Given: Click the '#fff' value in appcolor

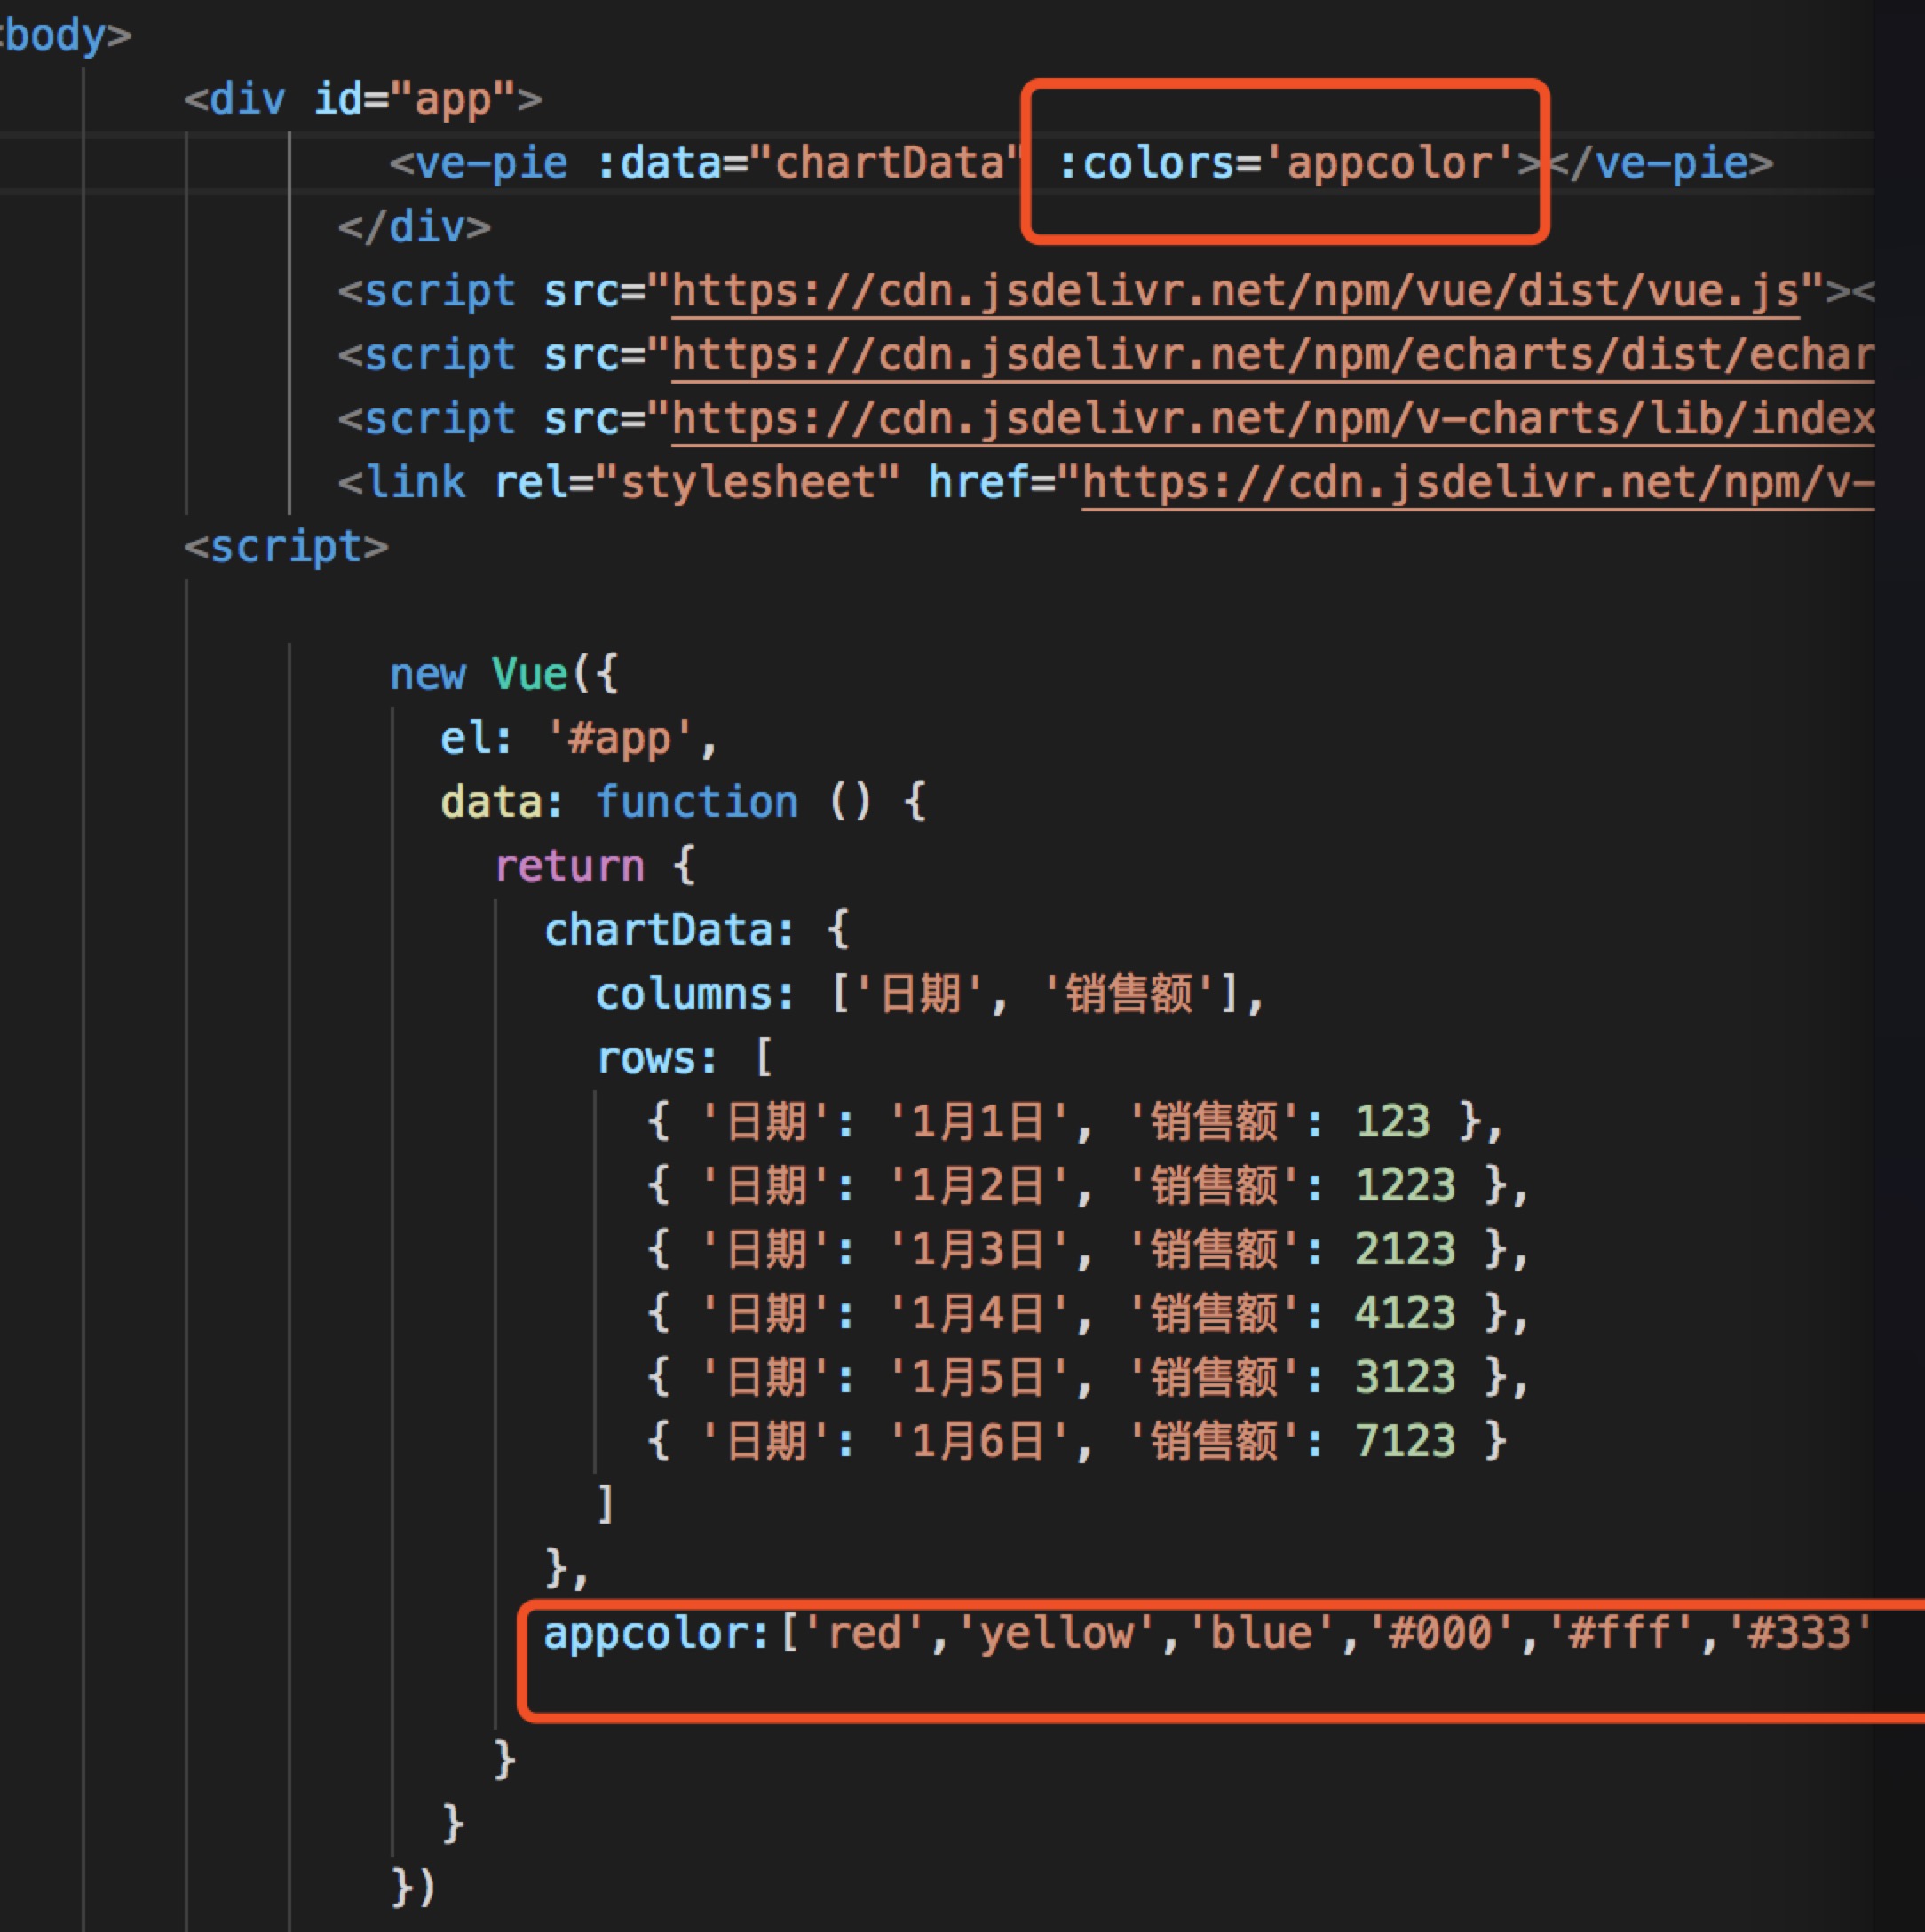Looking at the screenshot, I should click(1621, 1634).
